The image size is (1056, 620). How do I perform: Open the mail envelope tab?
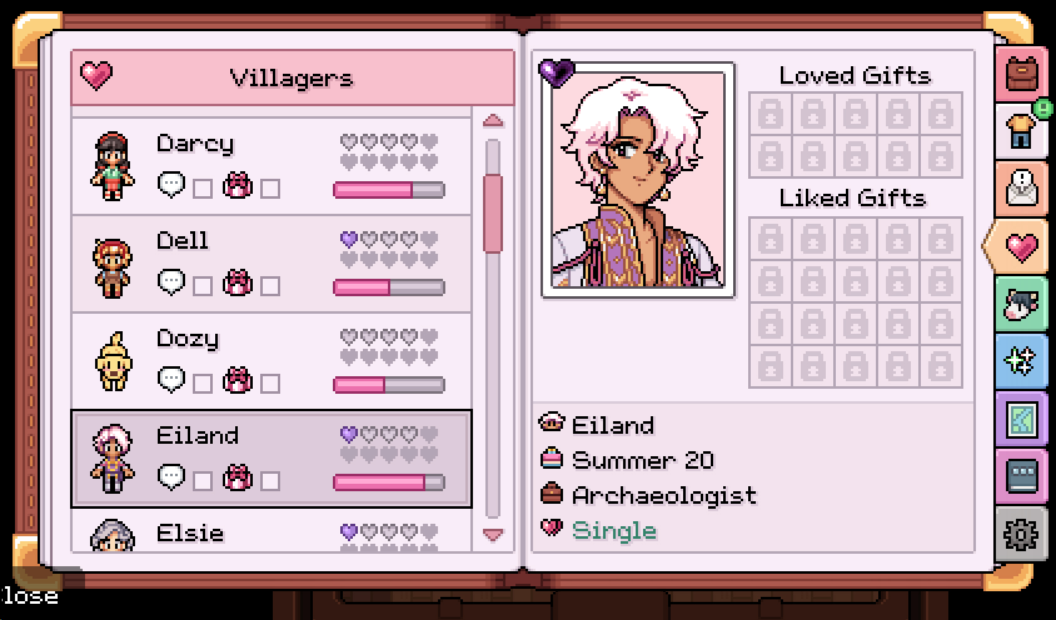(x=1022, y=189)
